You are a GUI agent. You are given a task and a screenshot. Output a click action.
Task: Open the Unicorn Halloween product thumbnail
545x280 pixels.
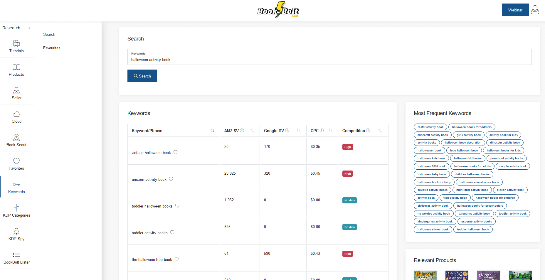488,275
